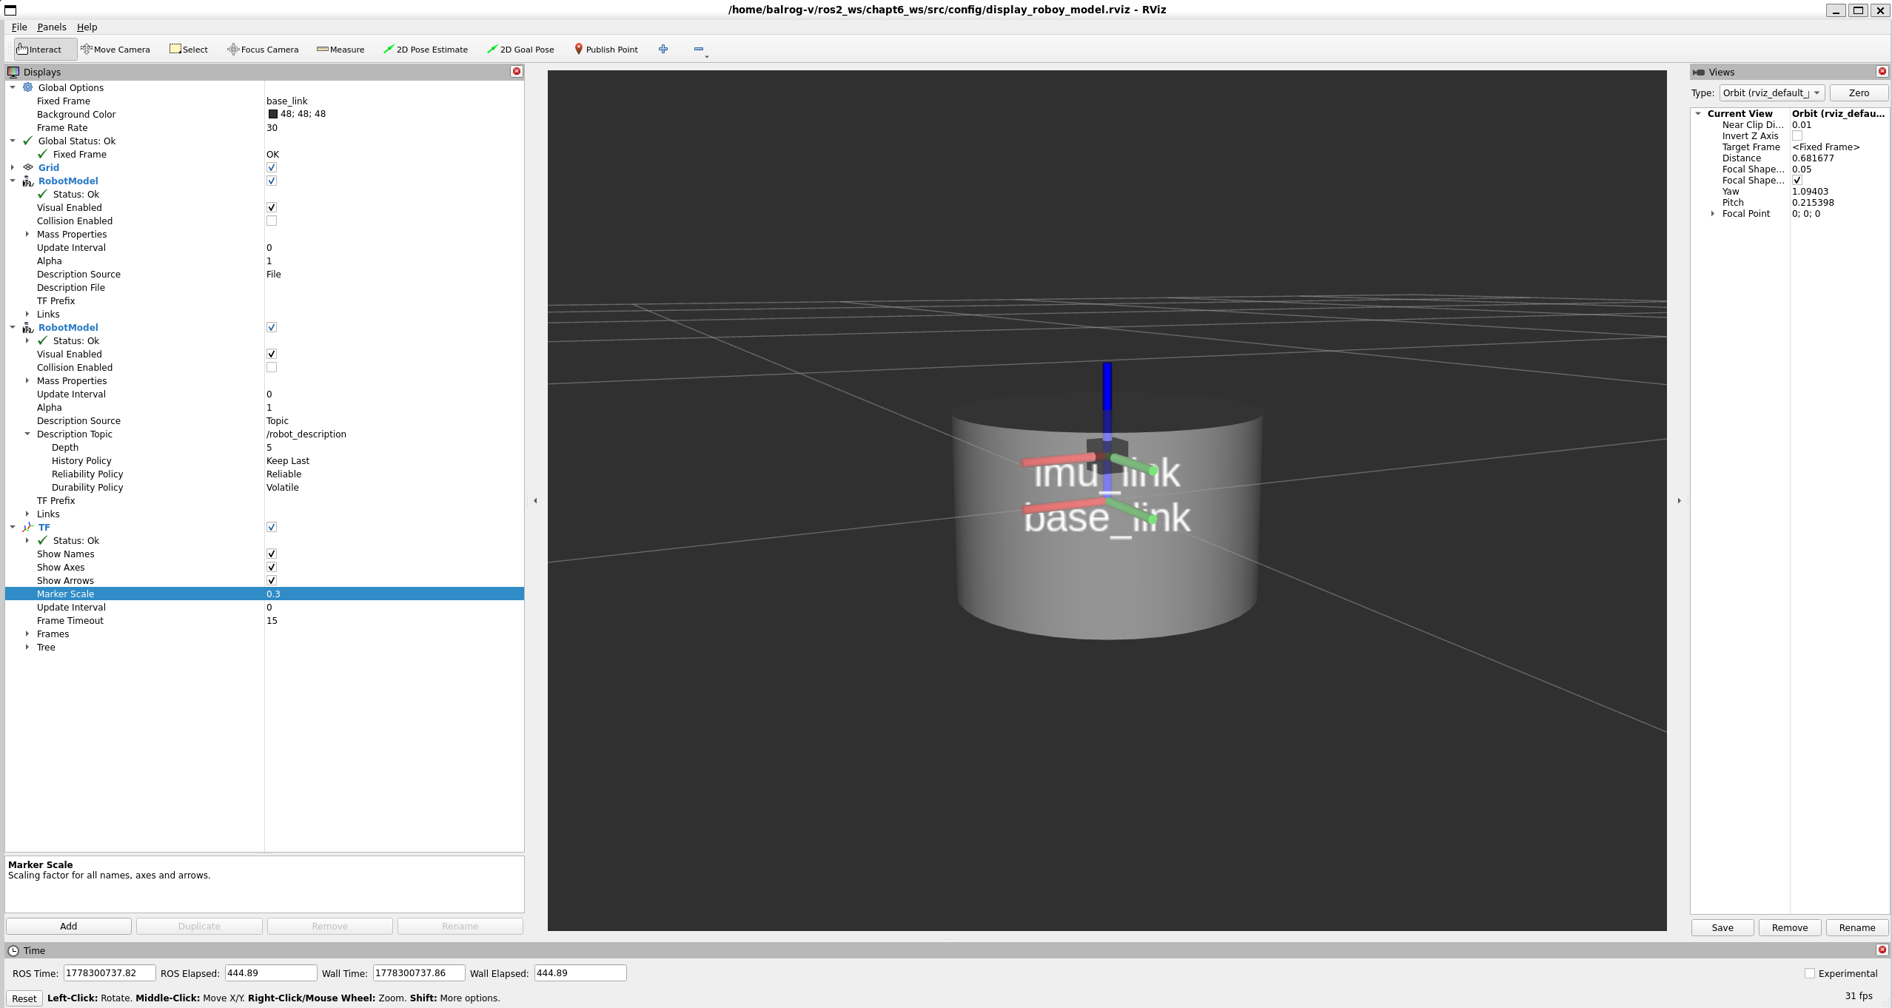
Task: Select the 2D Pose Estimate tool
Action: point(426,50)
